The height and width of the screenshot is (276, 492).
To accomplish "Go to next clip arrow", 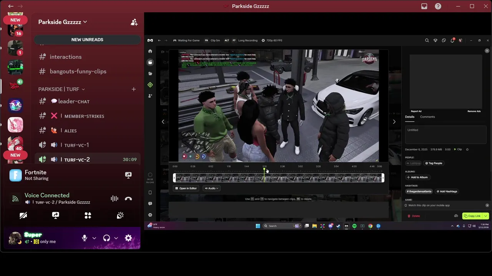I will click(x=394, y=122).
